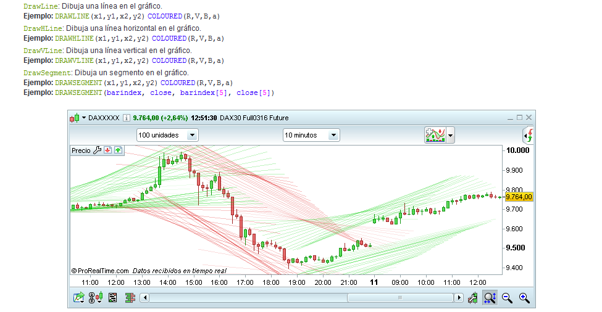
Task: Click the export chart icon with green arrow
Action: coord(78,298)
